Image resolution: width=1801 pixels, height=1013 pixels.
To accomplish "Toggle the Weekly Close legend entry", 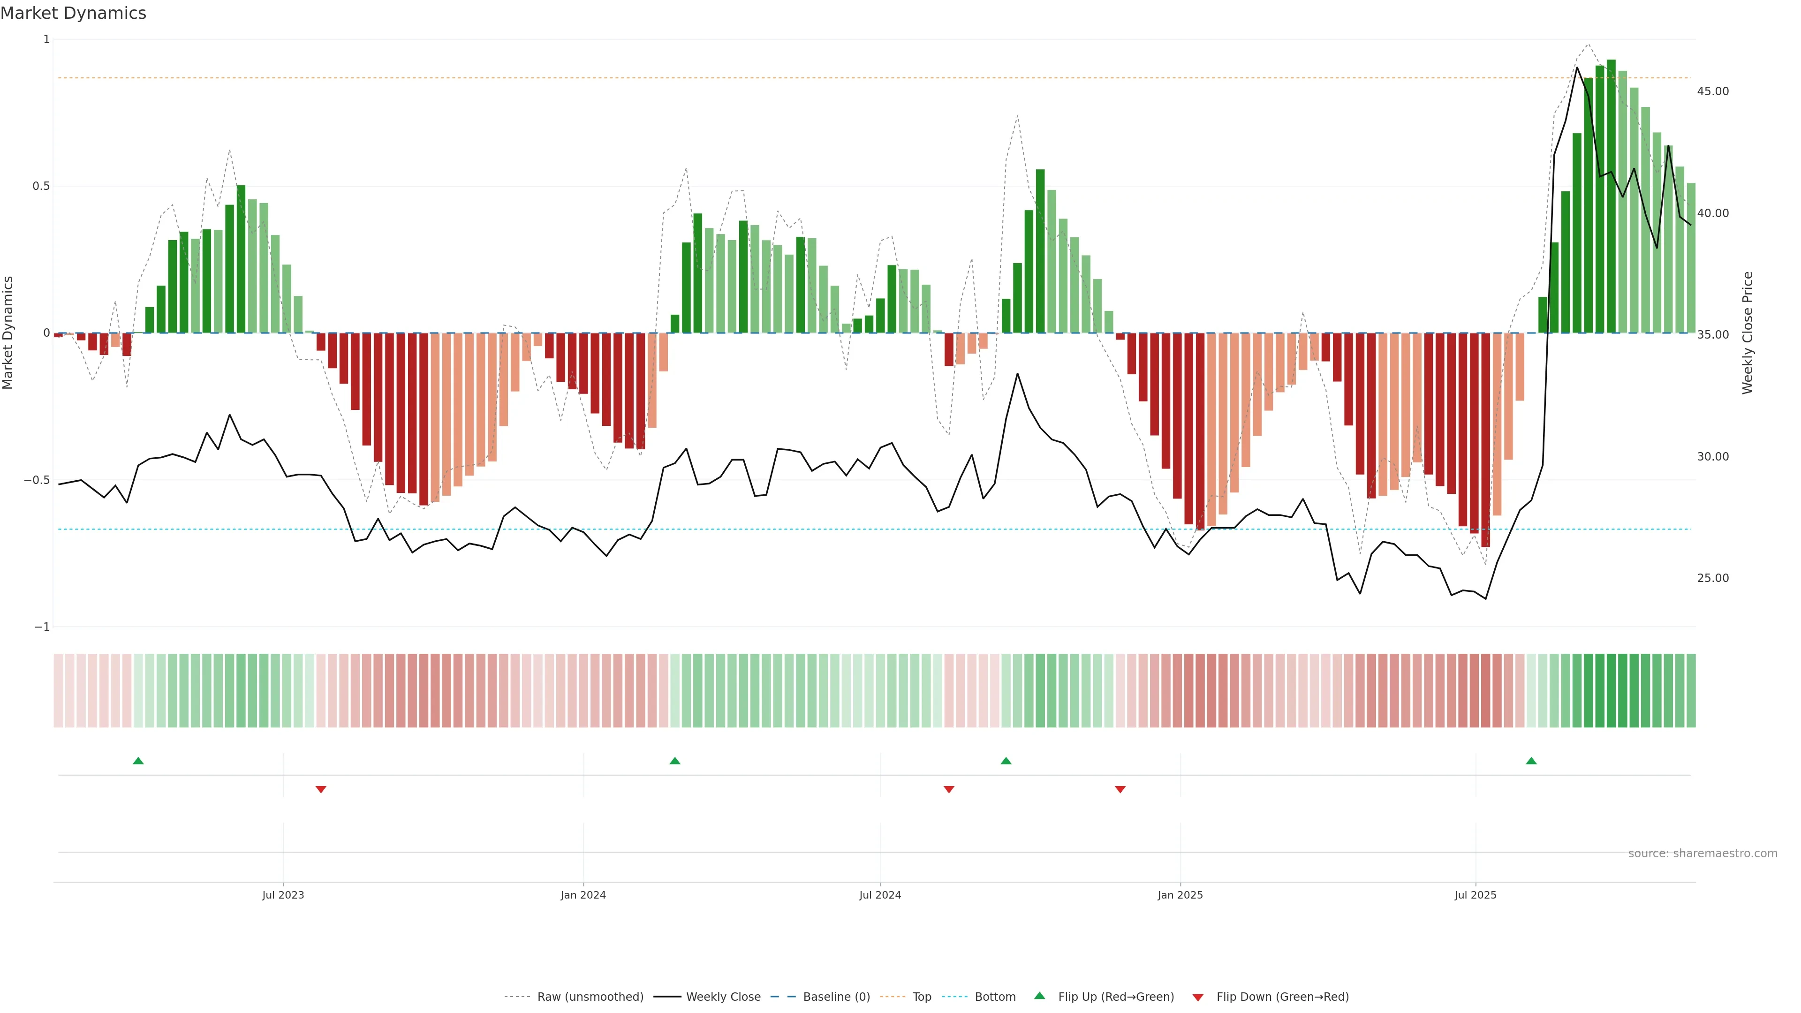I will (723, 997).
